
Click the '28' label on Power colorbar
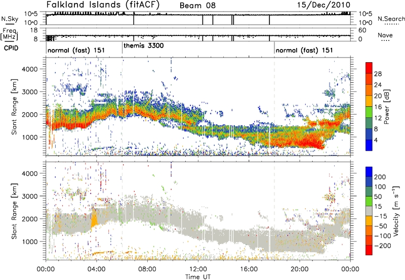point(378,74)
